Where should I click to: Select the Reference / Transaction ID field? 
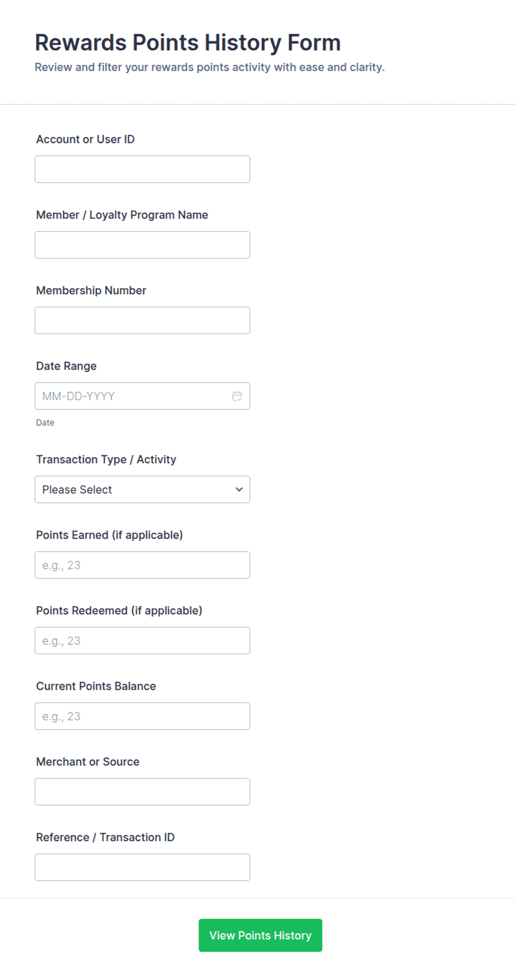click(x=142, y=868)
